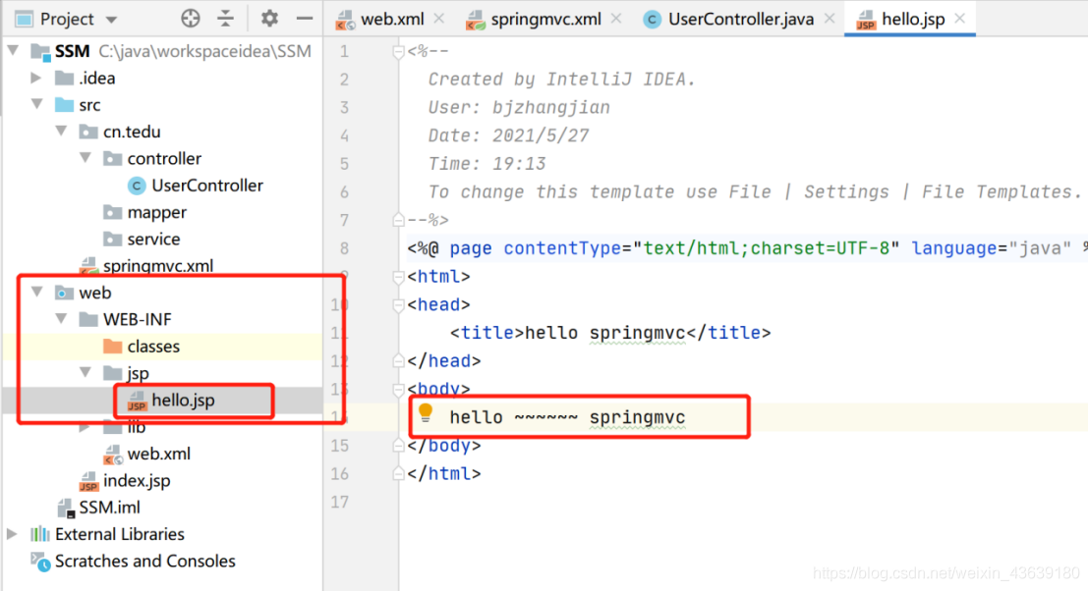Click the 'hello ~~~~~~ springmvc' body text

pyautogui.click(x=567, y=417)
